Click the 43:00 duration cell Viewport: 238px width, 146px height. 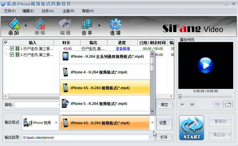(67, 49)
